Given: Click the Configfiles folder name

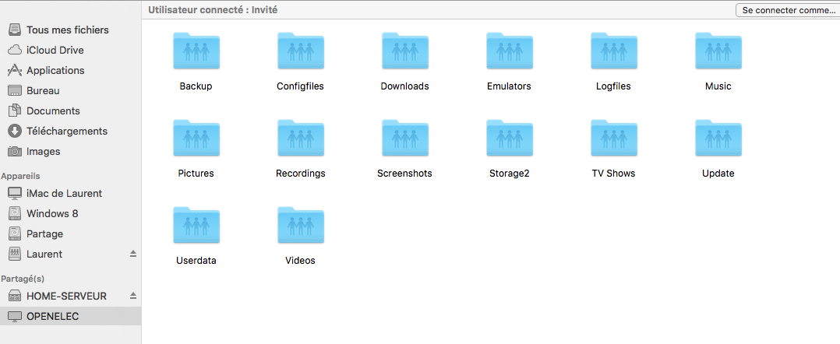Looking at the screenshot, I should (301, 86).
